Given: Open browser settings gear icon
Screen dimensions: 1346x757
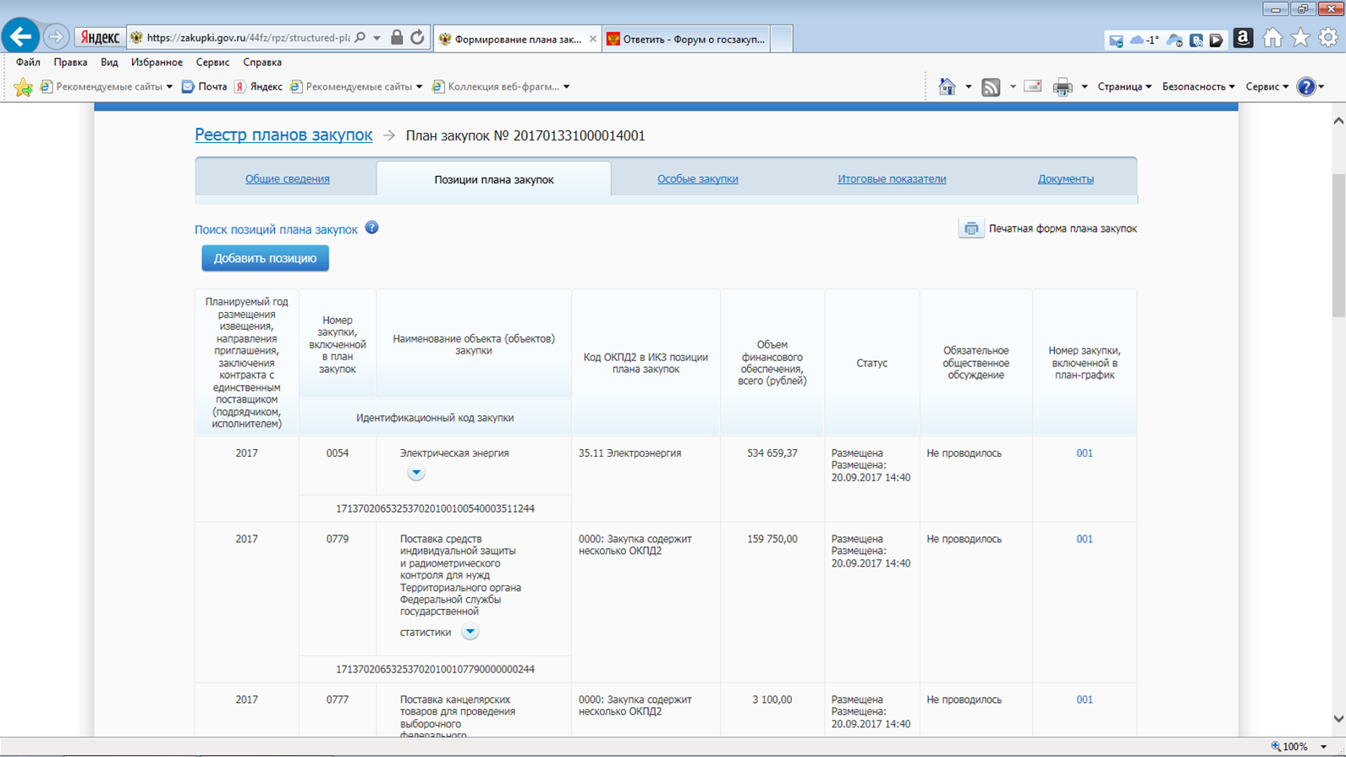Looking at the screenshot, I should [1328, 37].
